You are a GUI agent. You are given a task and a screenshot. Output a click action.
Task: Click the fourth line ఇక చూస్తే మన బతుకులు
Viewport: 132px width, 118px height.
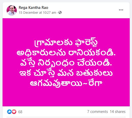coord(66,73)
